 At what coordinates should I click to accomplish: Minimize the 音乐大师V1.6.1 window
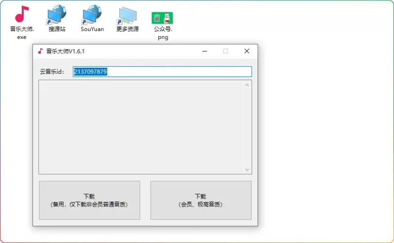point(204,51)
